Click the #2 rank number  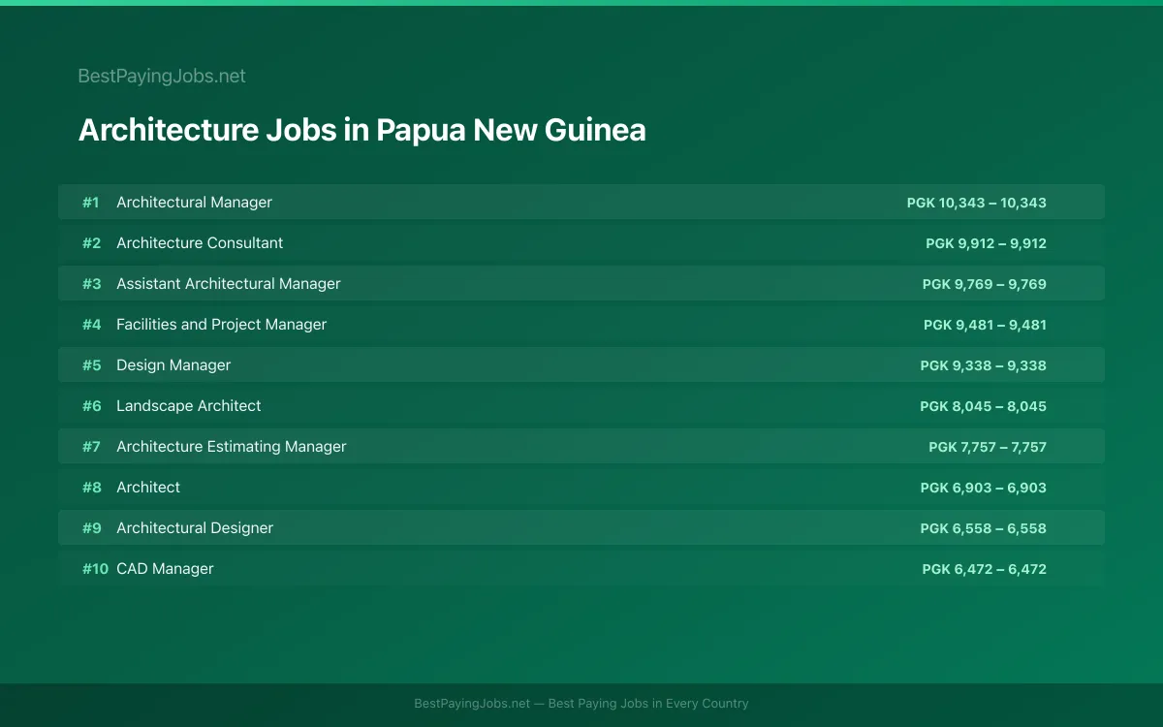point(91,243)
